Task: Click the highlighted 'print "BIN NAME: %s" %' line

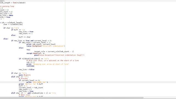Action: tap(37, 82)
